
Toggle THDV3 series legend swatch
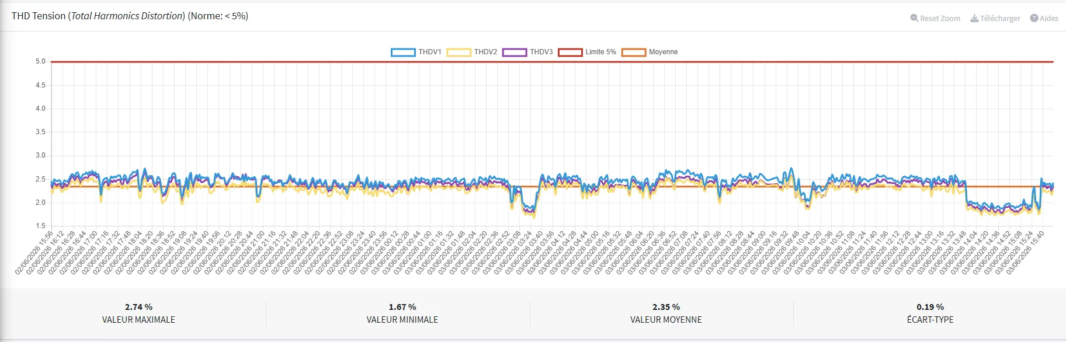(515, 52)
